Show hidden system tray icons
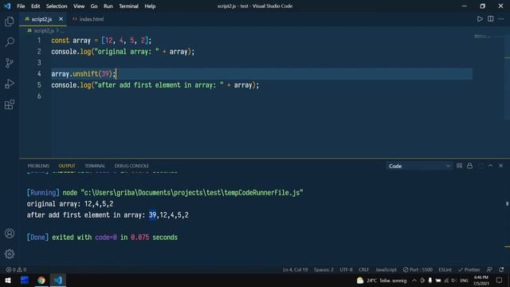510x287 pixels. [x=414, y=281]
